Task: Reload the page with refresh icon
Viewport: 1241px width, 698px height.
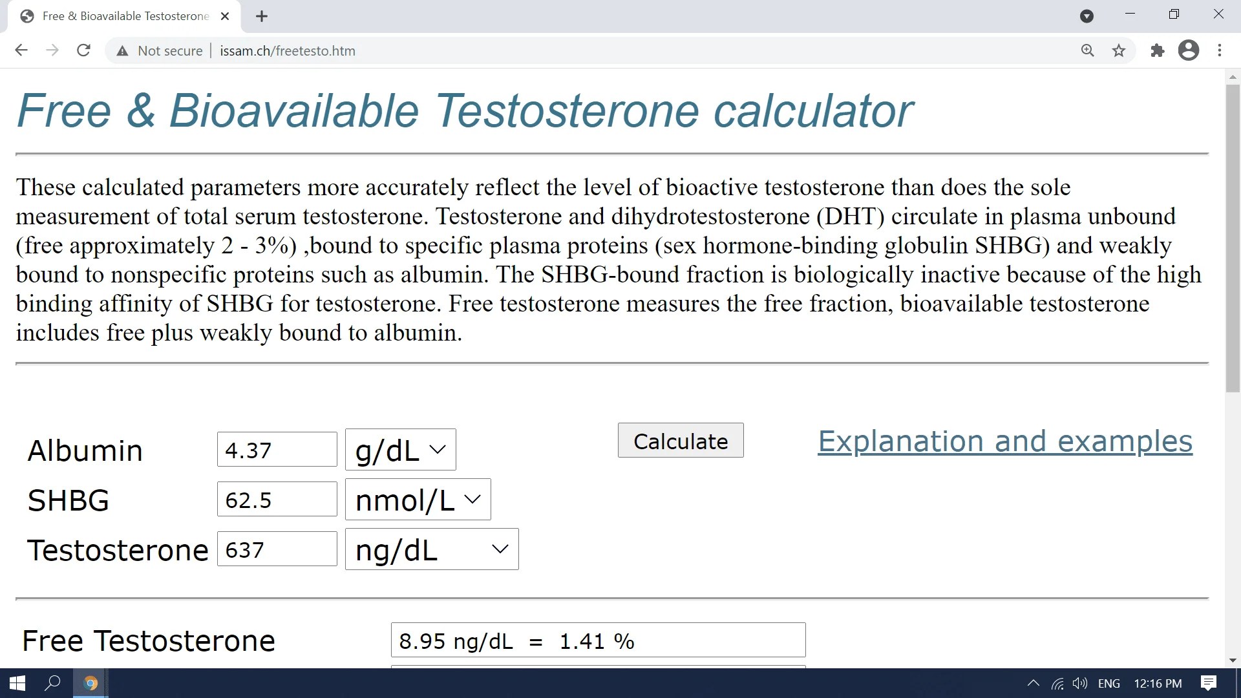Action: 83,50
